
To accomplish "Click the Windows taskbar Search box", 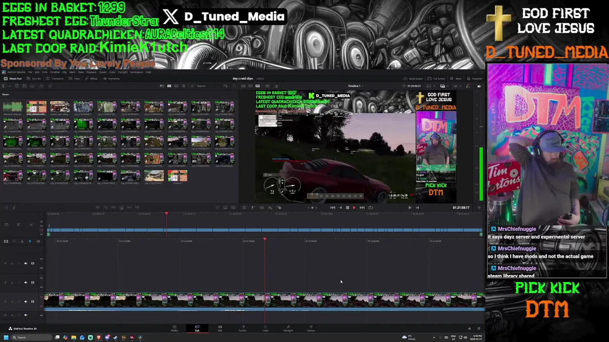I will 31,337.
